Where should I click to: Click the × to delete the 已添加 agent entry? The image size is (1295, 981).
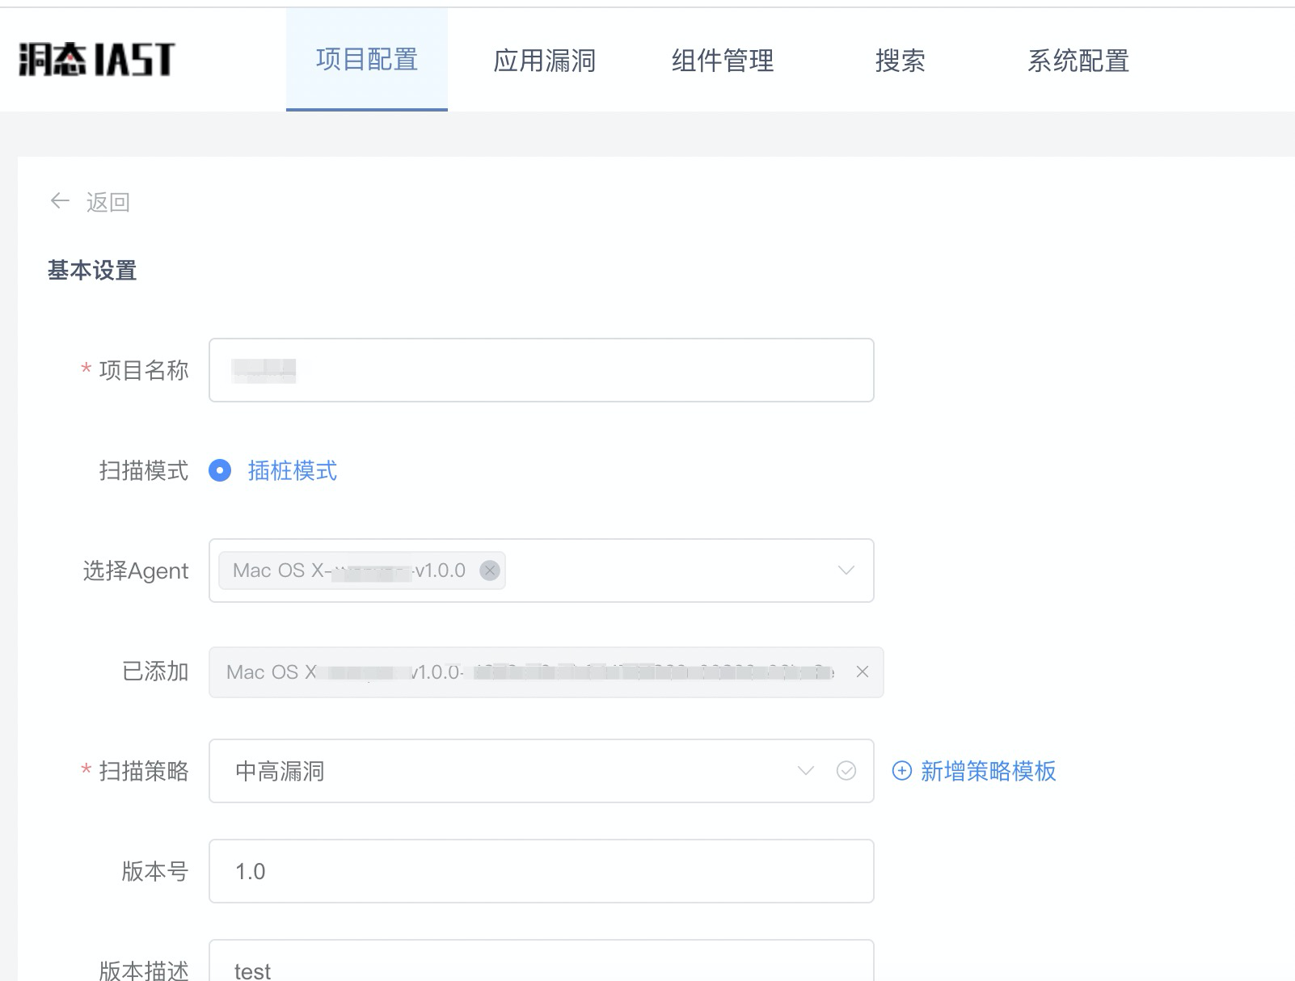click(863, 672)
